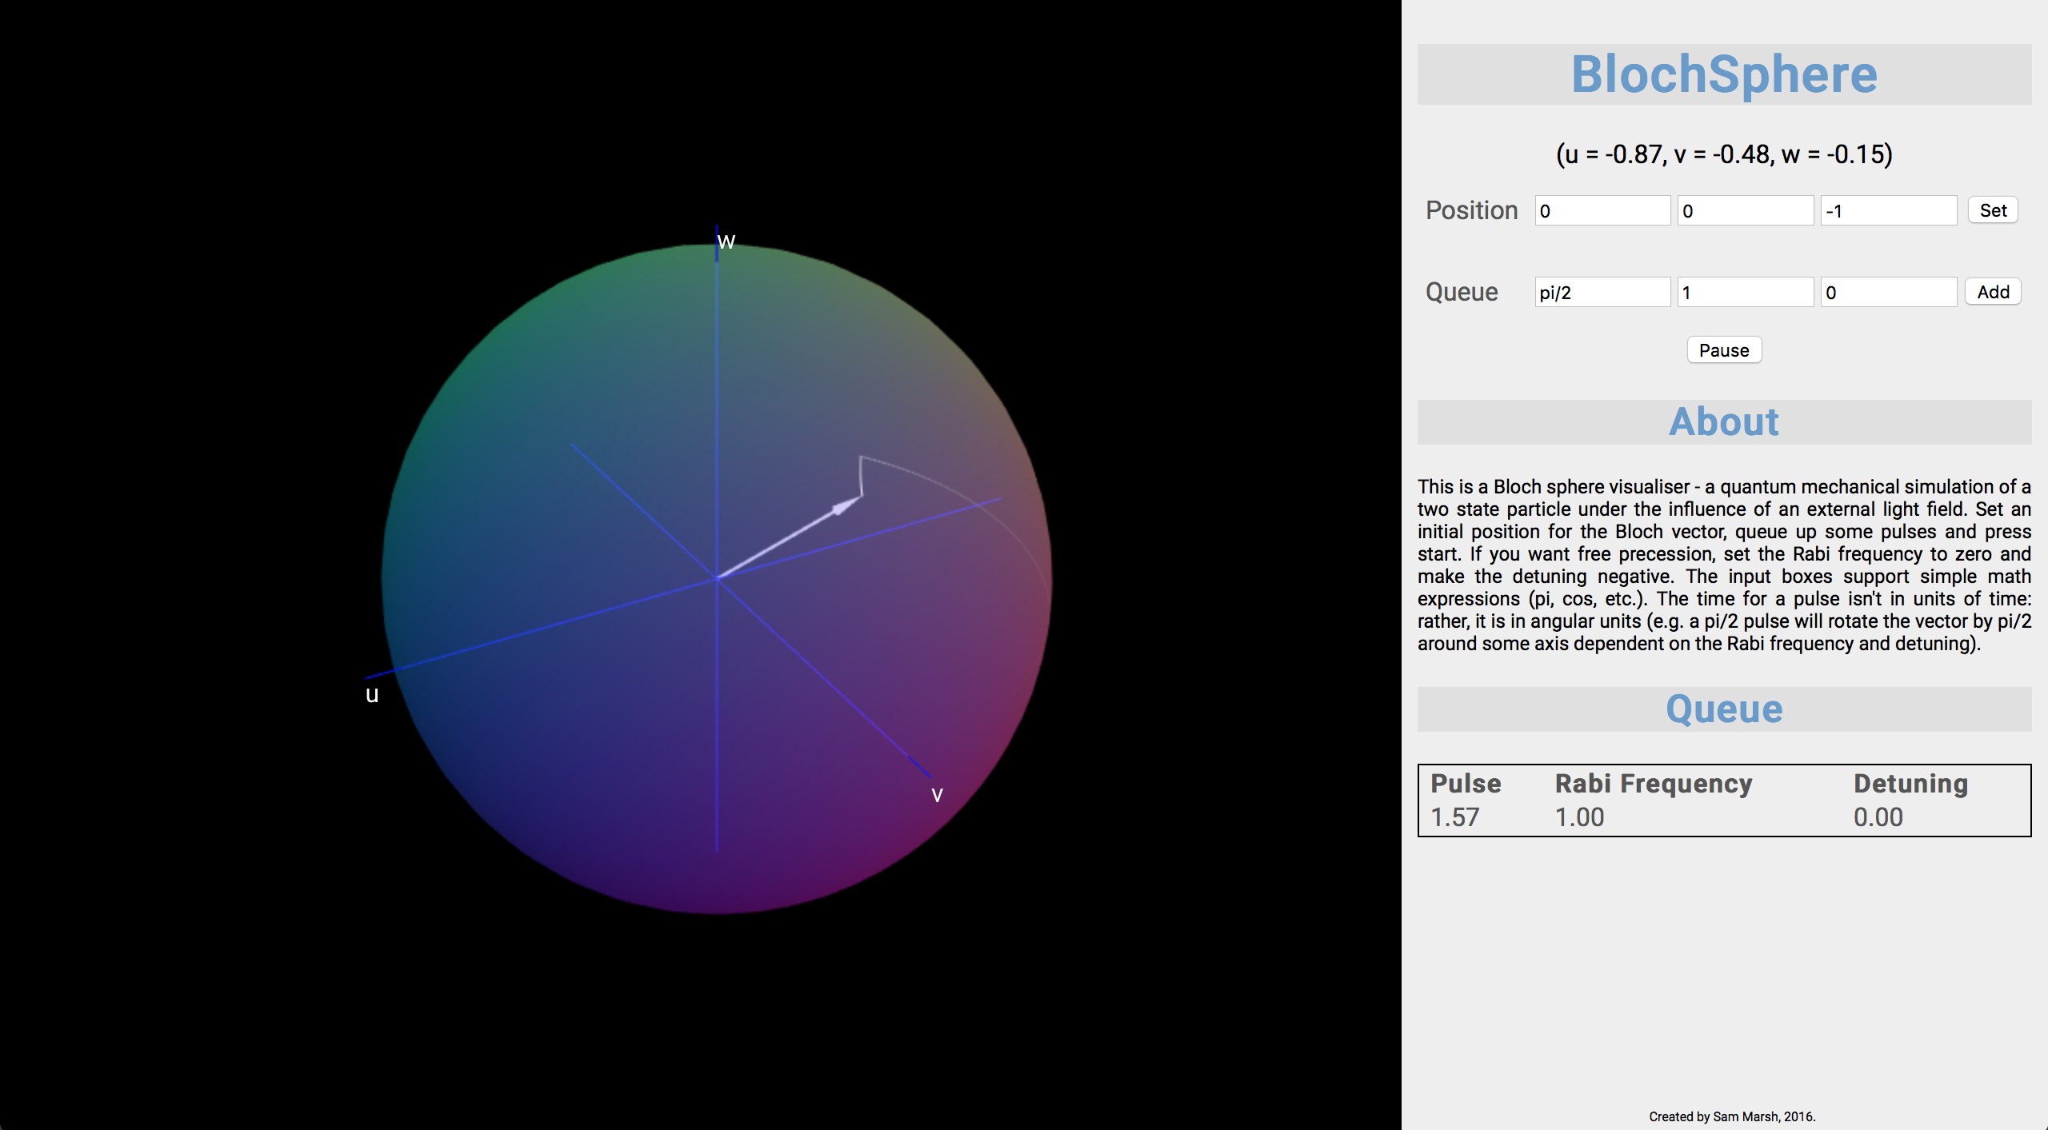Click the Set position button
Screen dimensions: 2048x1130
(x=1992, y=210)
